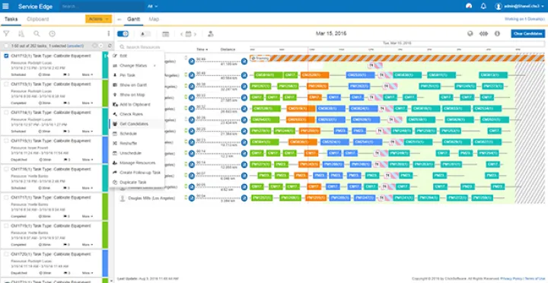Check the CM1713(1) task checkbox
This screenshot has width=548, height=283.
tap(6, 84)
